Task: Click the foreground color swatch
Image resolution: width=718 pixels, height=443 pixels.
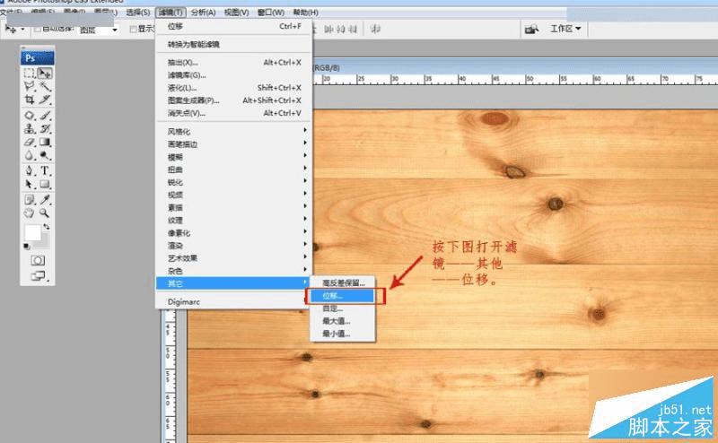Action: point(32,232)
